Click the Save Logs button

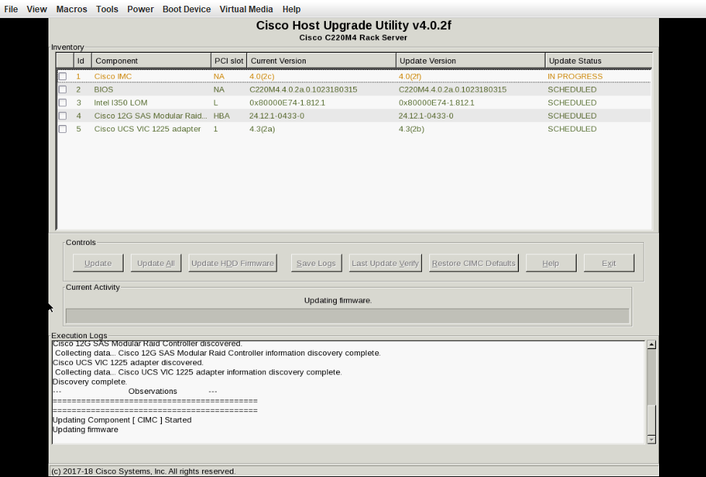316,263
